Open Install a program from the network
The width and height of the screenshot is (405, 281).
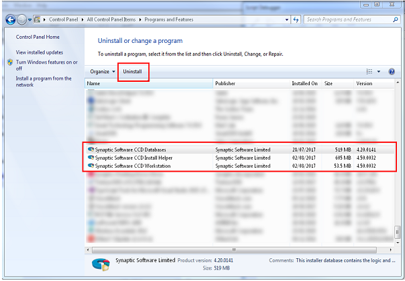pyautogui.click(x=44, y=81)
